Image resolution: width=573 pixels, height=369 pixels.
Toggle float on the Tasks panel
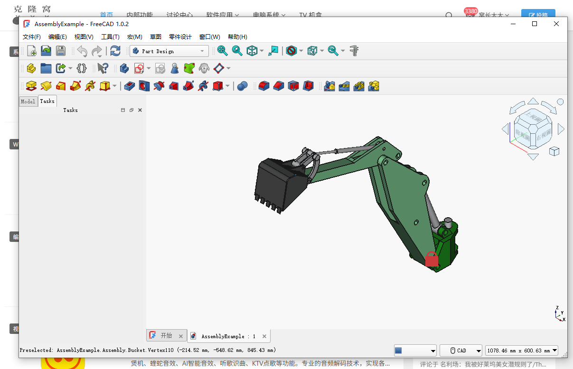click(x=132, y=110)
